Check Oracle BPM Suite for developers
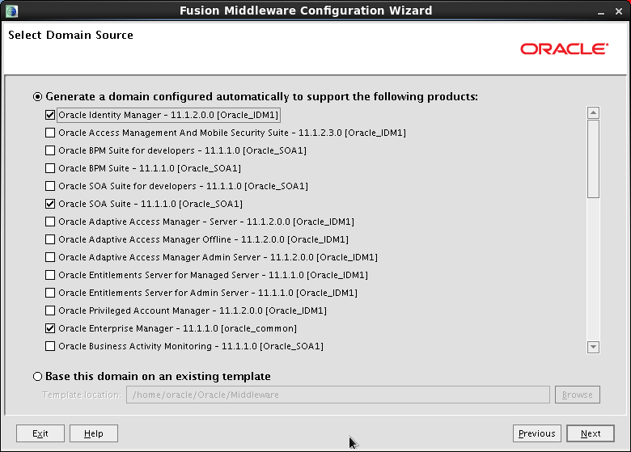Image resolution: width=631 pixels, height=452 pixels. click(51, 150)
